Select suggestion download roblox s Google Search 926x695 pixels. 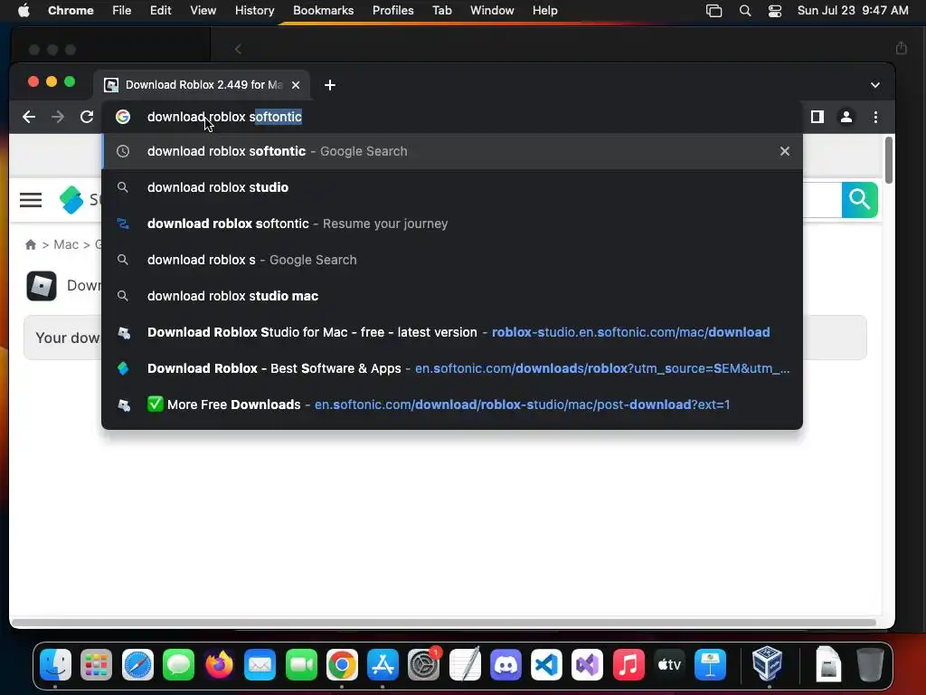(x=452, y=260)
